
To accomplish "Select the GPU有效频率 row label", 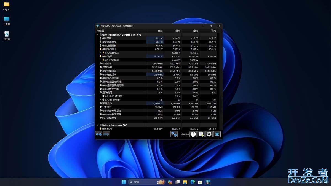I will coord(109,74).
